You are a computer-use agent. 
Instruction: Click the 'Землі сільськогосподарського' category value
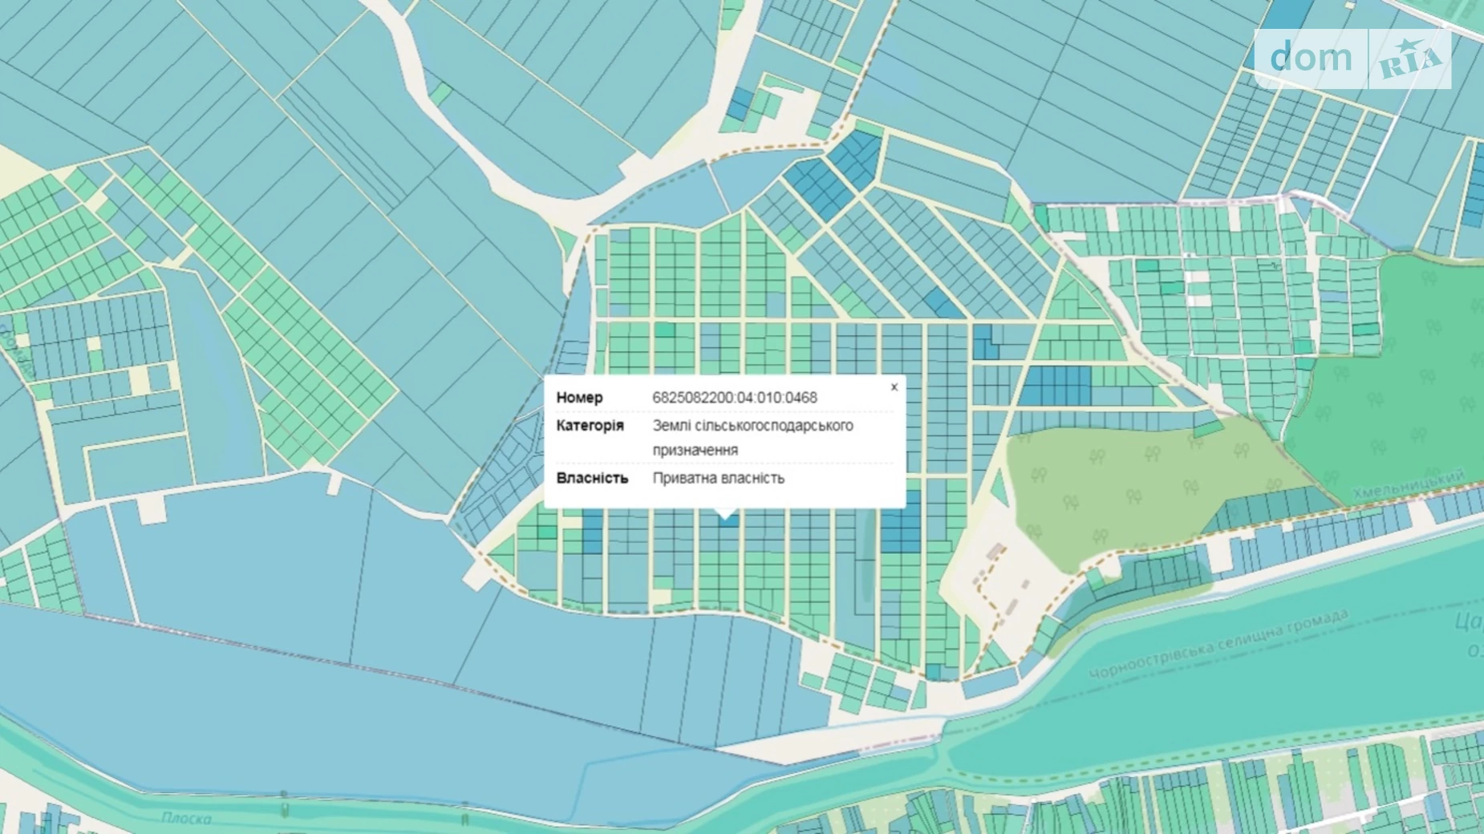pyautogui.click(x=752, y=426)
